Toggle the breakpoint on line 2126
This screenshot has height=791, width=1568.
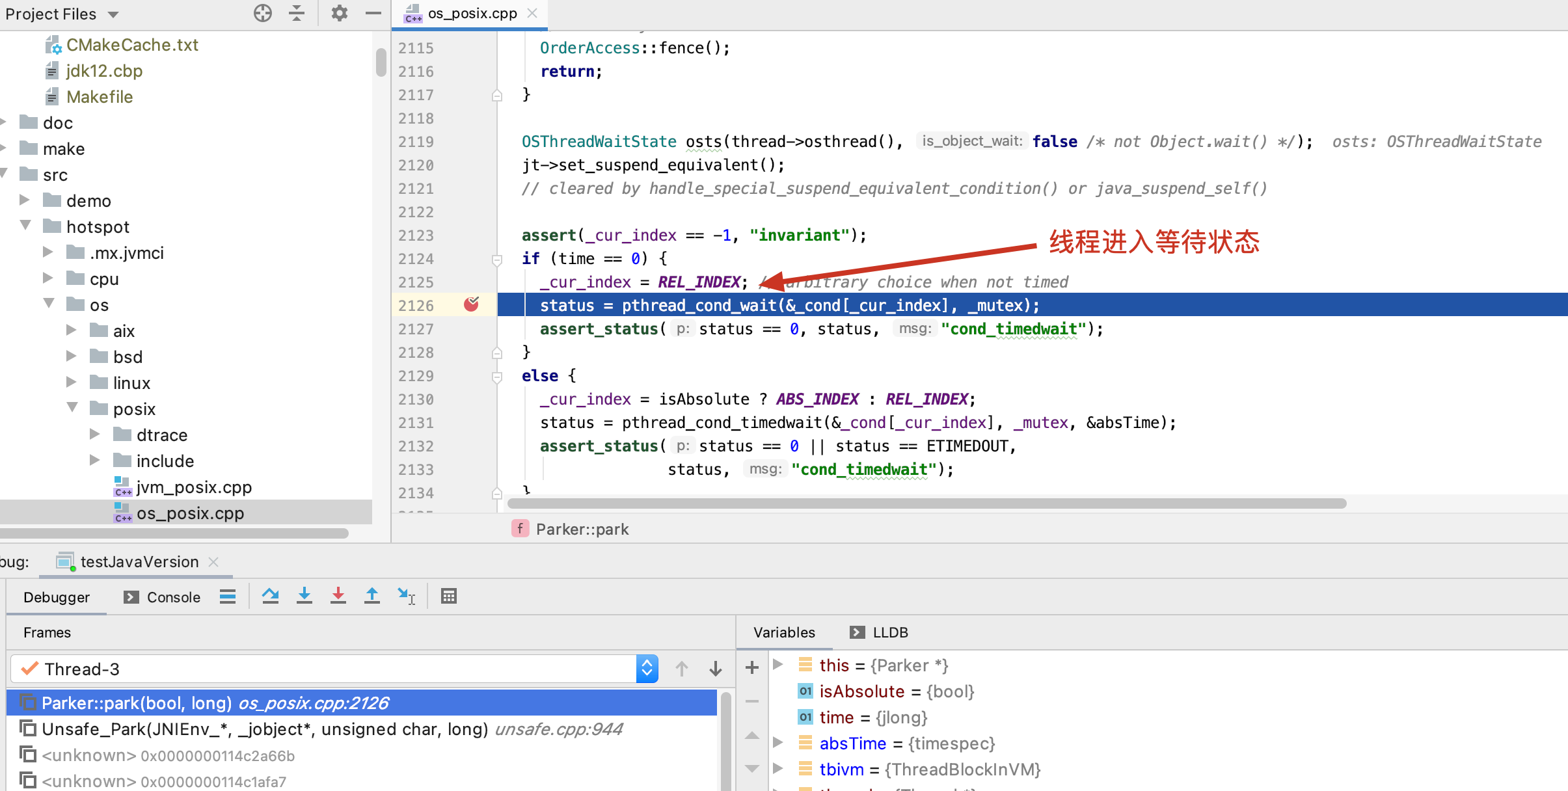pyautogui.click(x=471, y=304)
